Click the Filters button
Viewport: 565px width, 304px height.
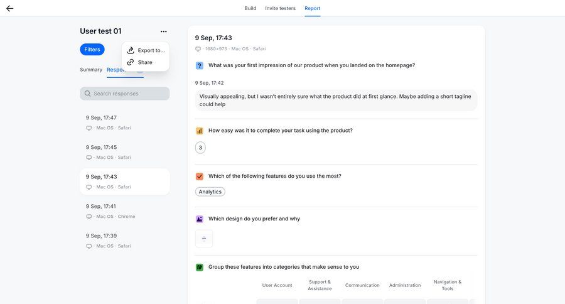92,50
